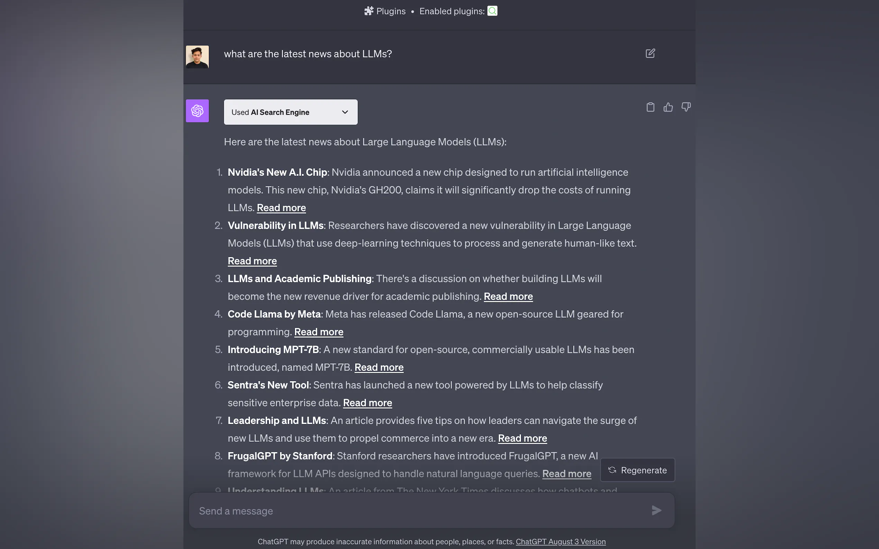Click the send message arrow icon

coord(656,511)
